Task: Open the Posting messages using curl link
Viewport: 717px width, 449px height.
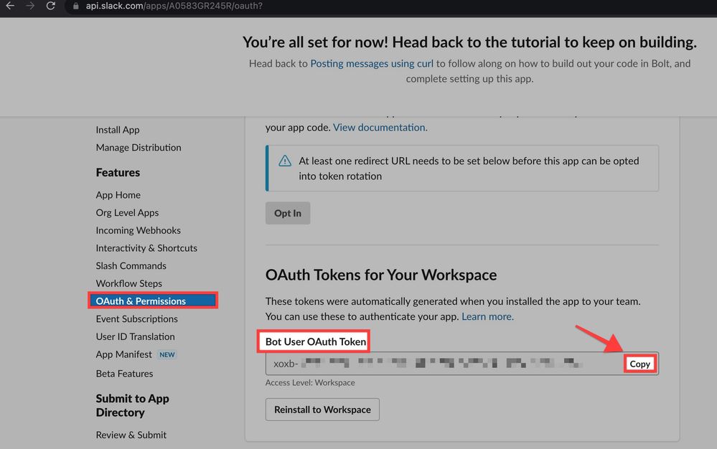Action: [x=371, y=63]
